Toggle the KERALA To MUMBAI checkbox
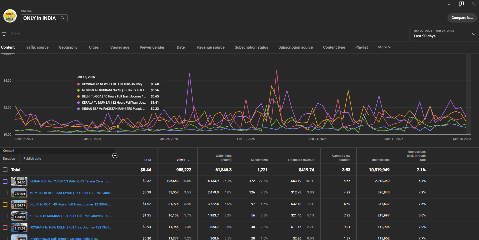This screenshot has height=240, width=479. [5, 216]
